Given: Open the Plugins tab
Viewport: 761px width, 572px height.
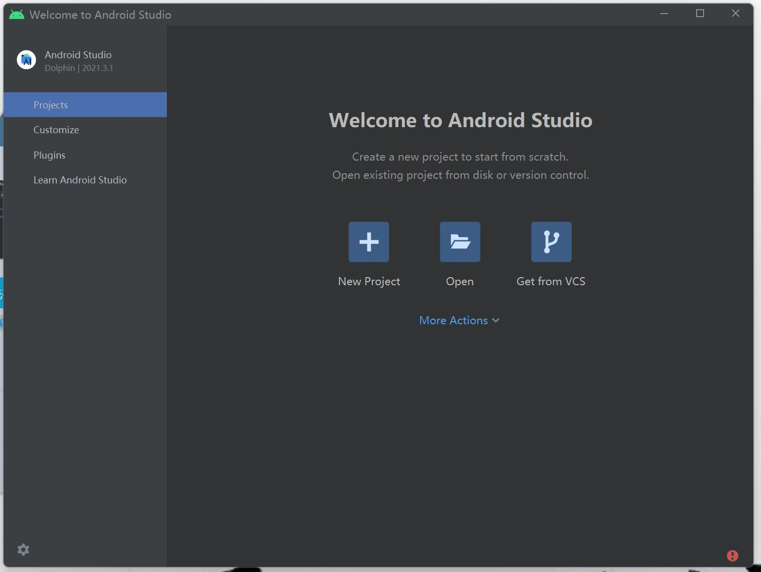Looking at the screenshot, I should (85, 155).
